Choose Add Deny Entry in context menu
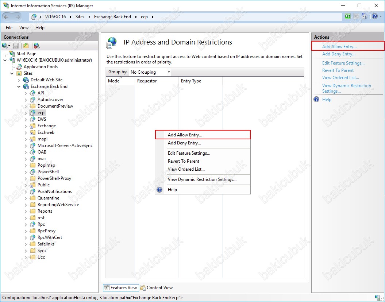 click(203, 143)
